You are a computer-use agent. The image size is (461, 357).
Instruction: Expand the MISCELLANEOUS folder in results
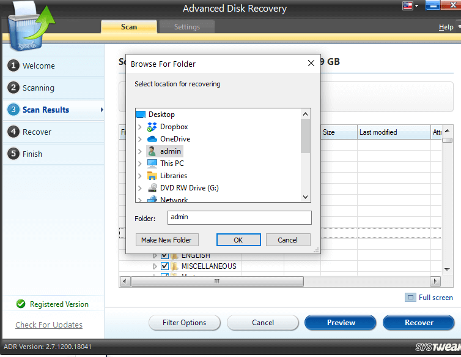[x=155, y=266]
